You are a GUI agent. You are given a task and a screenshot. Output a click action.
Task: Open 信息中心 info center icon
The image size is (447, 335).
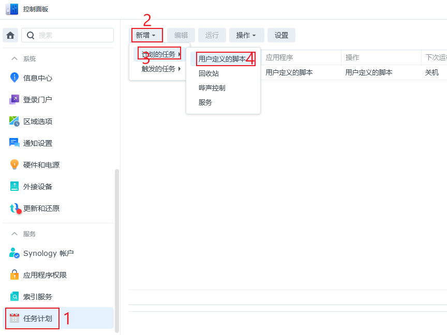click(14, 78)
